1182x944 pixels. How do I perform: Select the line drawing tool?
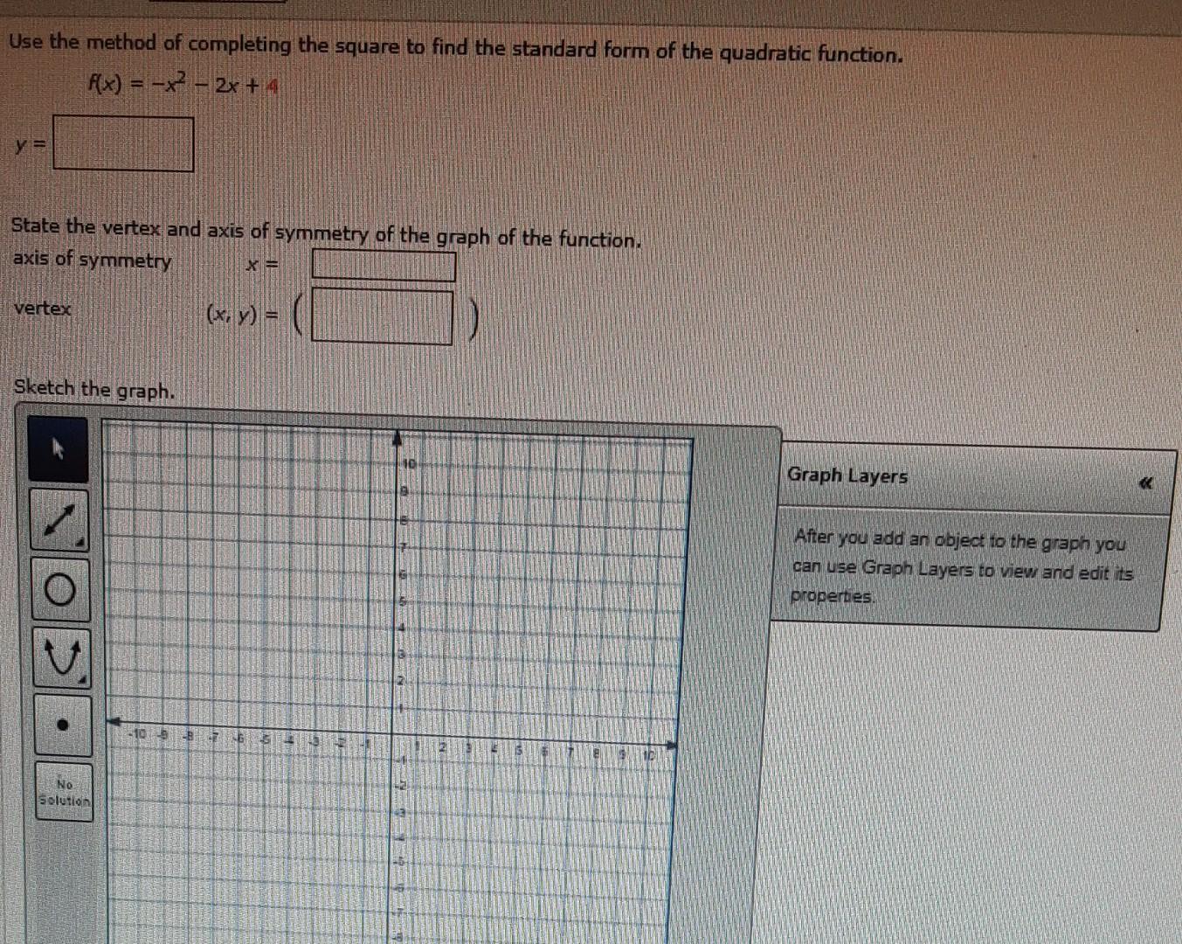[59, 520]
